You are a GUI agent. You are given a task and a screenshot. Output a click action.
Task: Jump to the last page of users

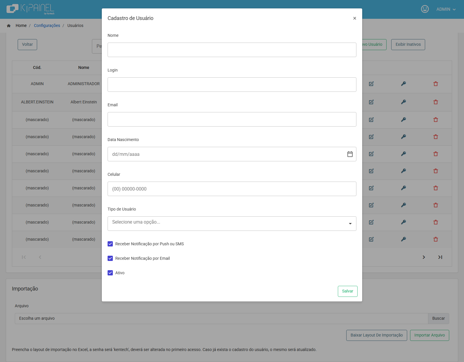click(x=440, y=257)
